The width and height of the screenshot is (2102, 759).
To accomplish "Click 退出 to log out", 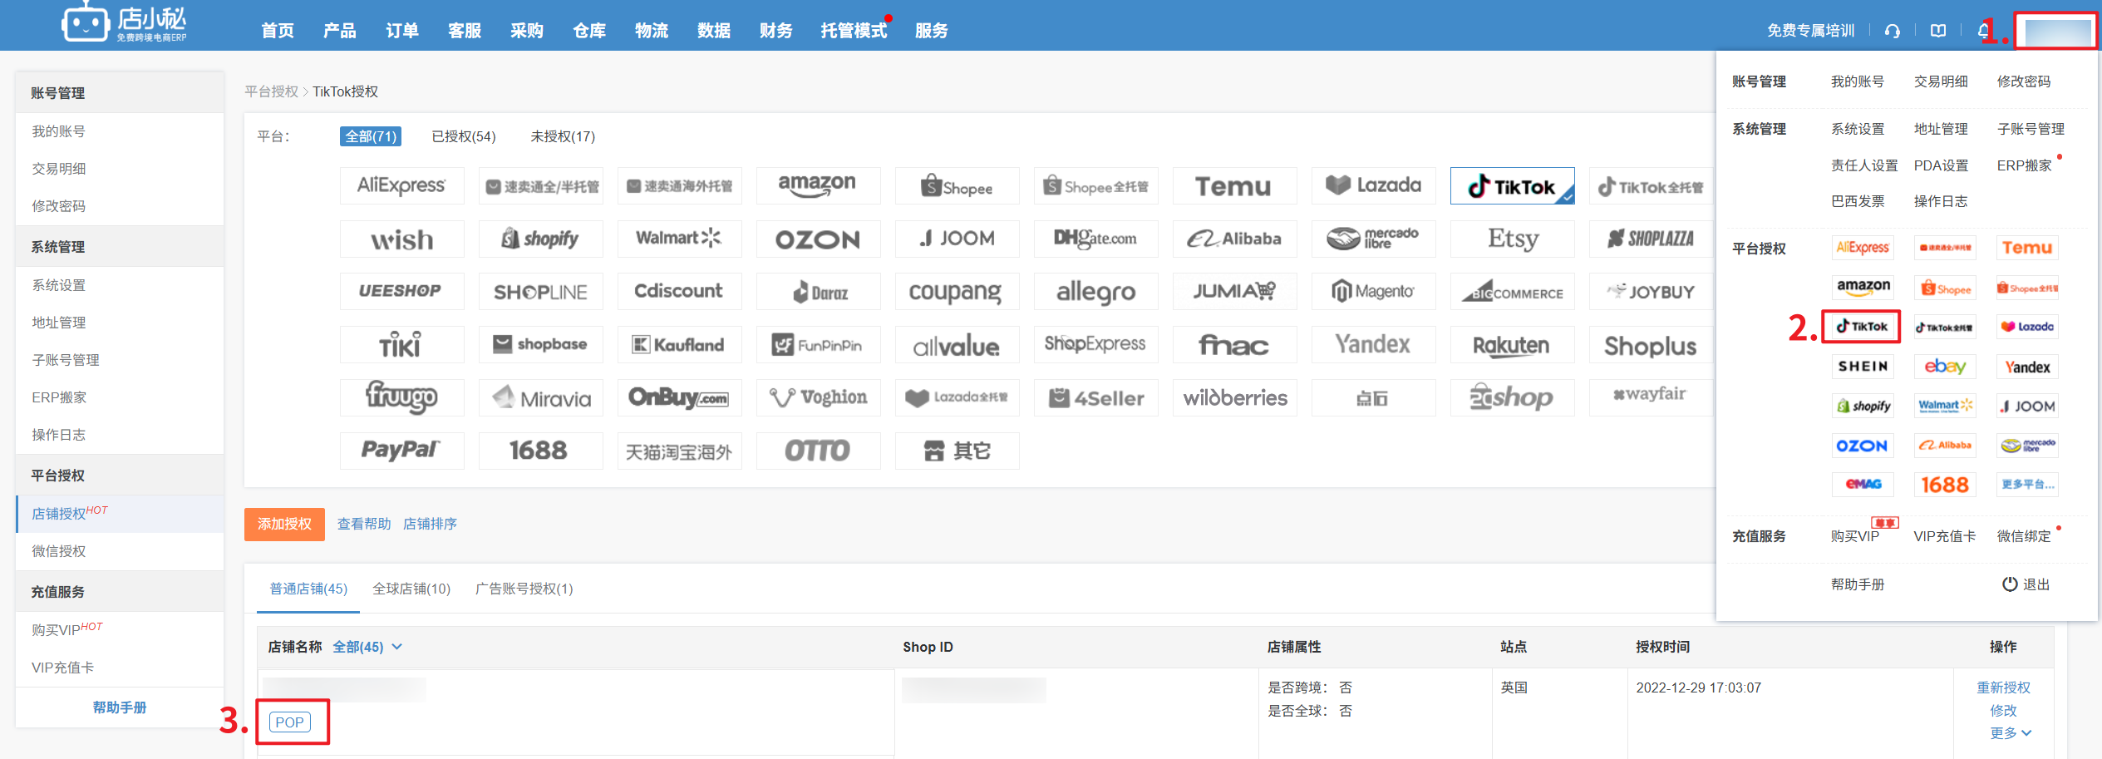I will (x=2026, y=584).
